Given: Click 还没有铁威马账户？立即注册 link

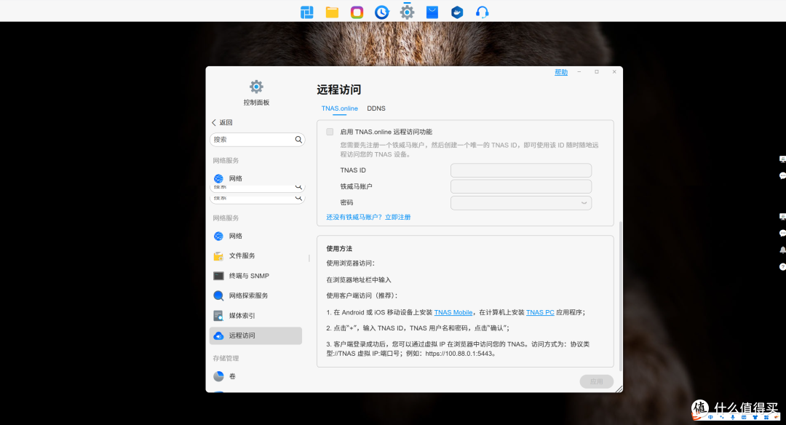Looking at the screenshot, I should click(x=368, y=217).
